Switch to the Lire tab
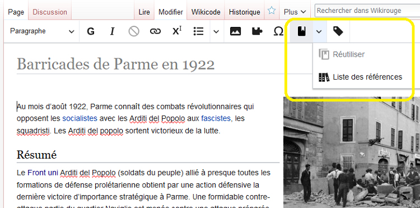 coord(144,12)
